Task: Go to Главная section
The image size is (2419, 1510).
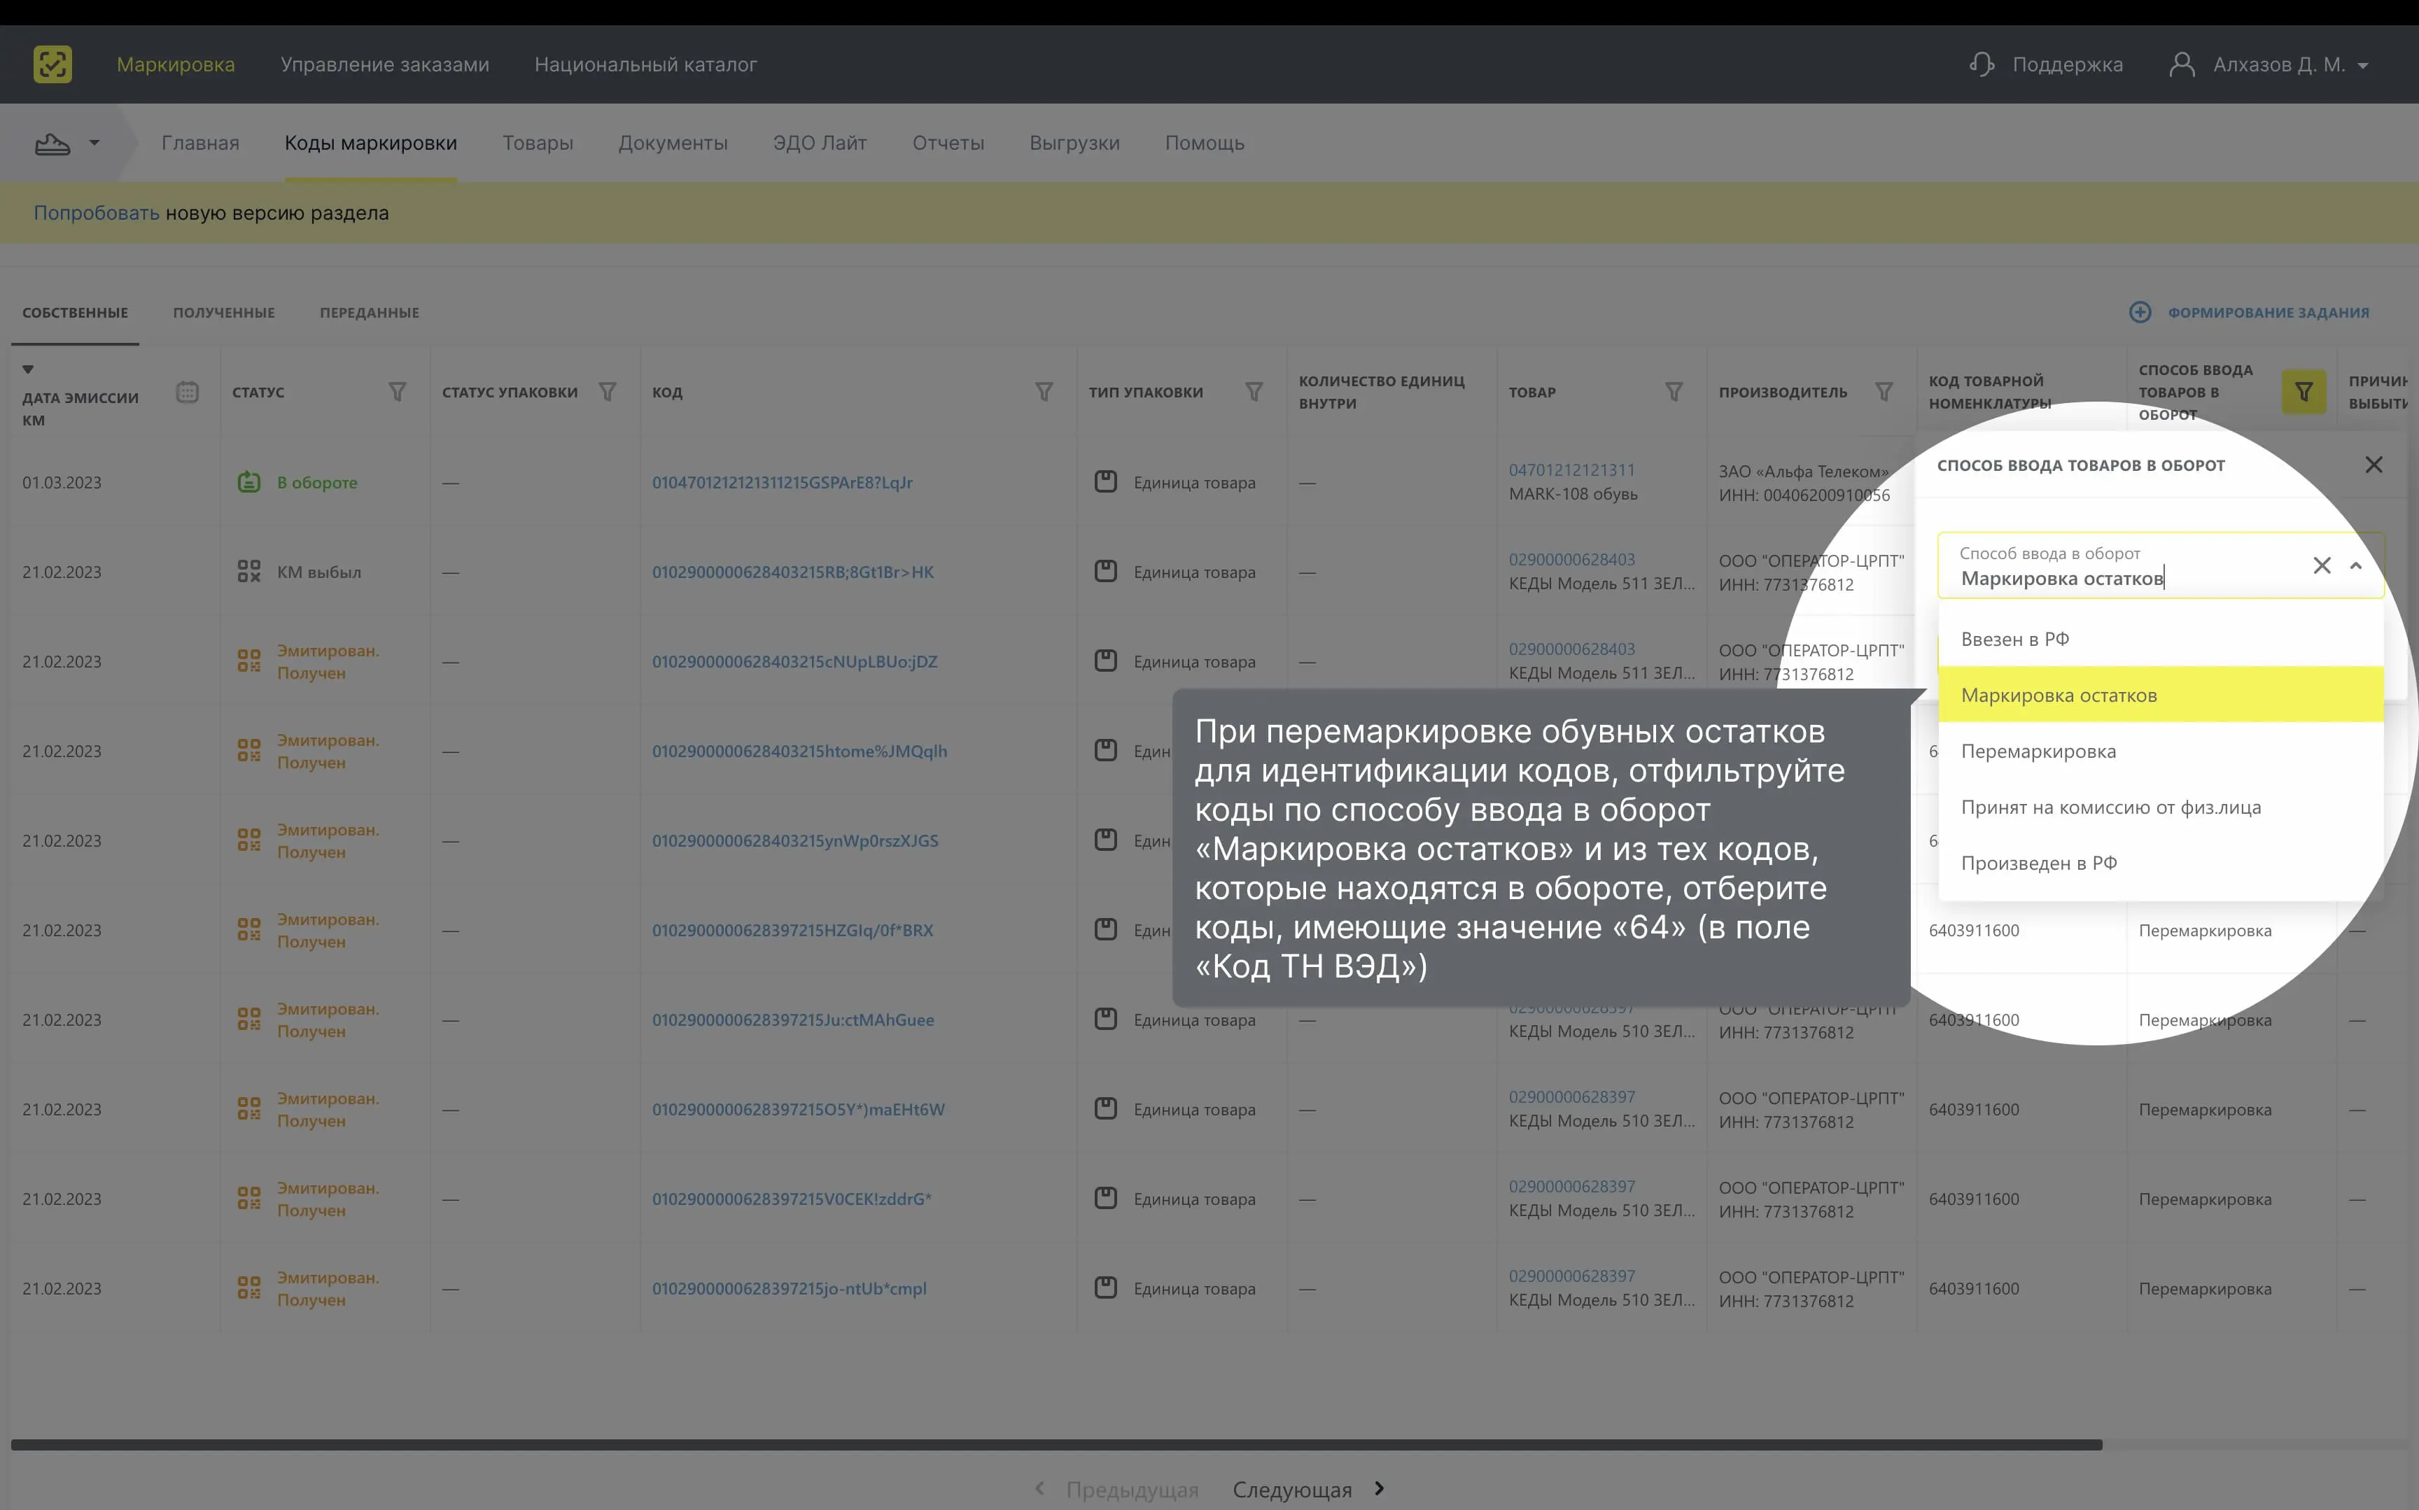Action: click(x=201, y=143)
